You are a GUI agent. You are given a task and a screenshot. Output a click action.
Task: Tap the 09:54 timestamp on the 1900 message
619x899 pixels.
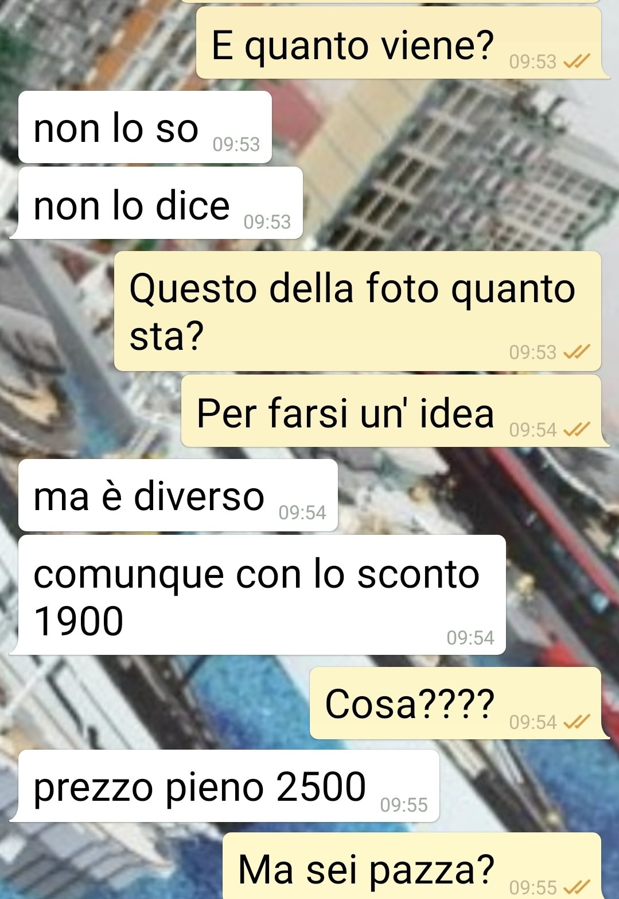[x=470, y=638]
